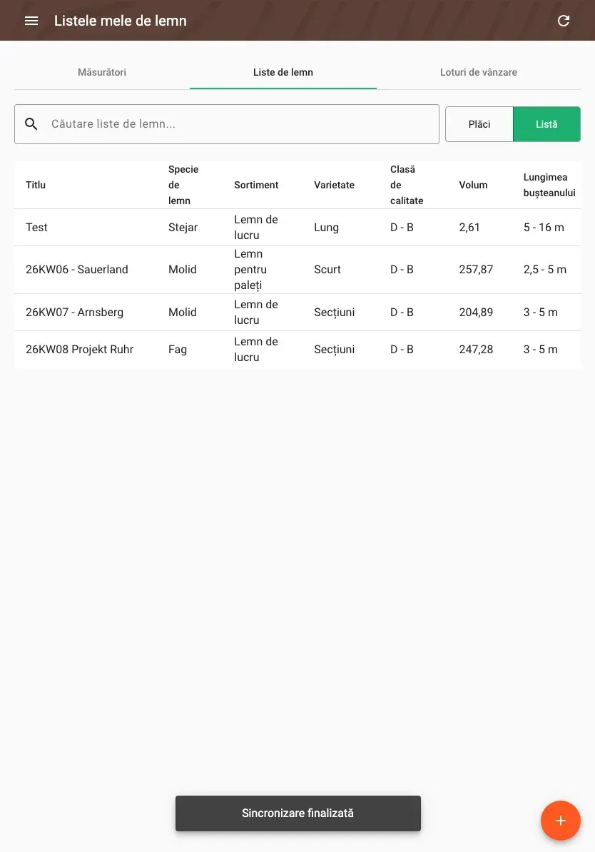Click the length value 2,5 - 5 m
The image size is (595, 852).
tap(545, 270)
